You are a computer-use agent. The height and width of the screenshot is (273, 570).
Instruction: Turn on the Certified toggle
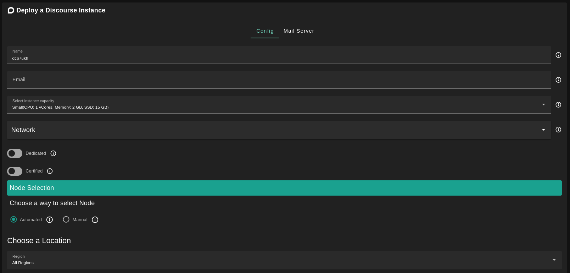tap(15, 171)
